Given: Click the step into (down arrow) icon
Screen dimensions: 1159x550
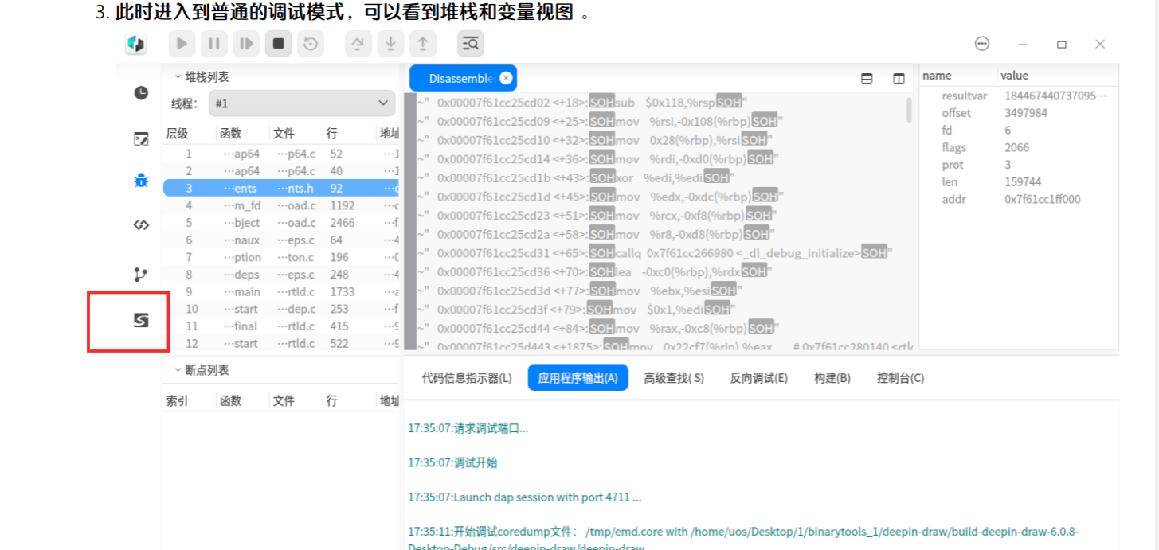Looking at the screenshot, I should [390, 44].
